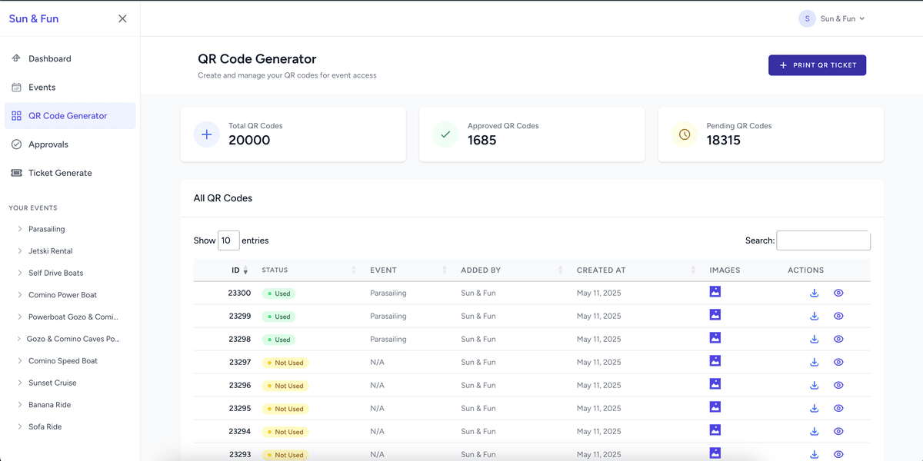The image size is (923, 461).
Task: Sort table by Created At column
Action: (636, 270)
